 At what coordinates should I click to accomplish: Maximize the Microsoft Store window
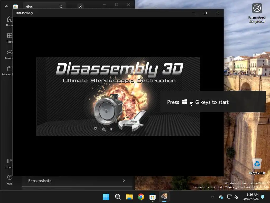(x=117, y=4)
